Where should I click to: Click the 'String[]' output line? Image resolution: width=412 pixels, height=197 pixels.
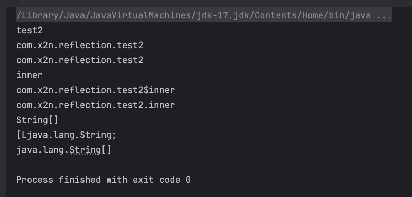37,120
